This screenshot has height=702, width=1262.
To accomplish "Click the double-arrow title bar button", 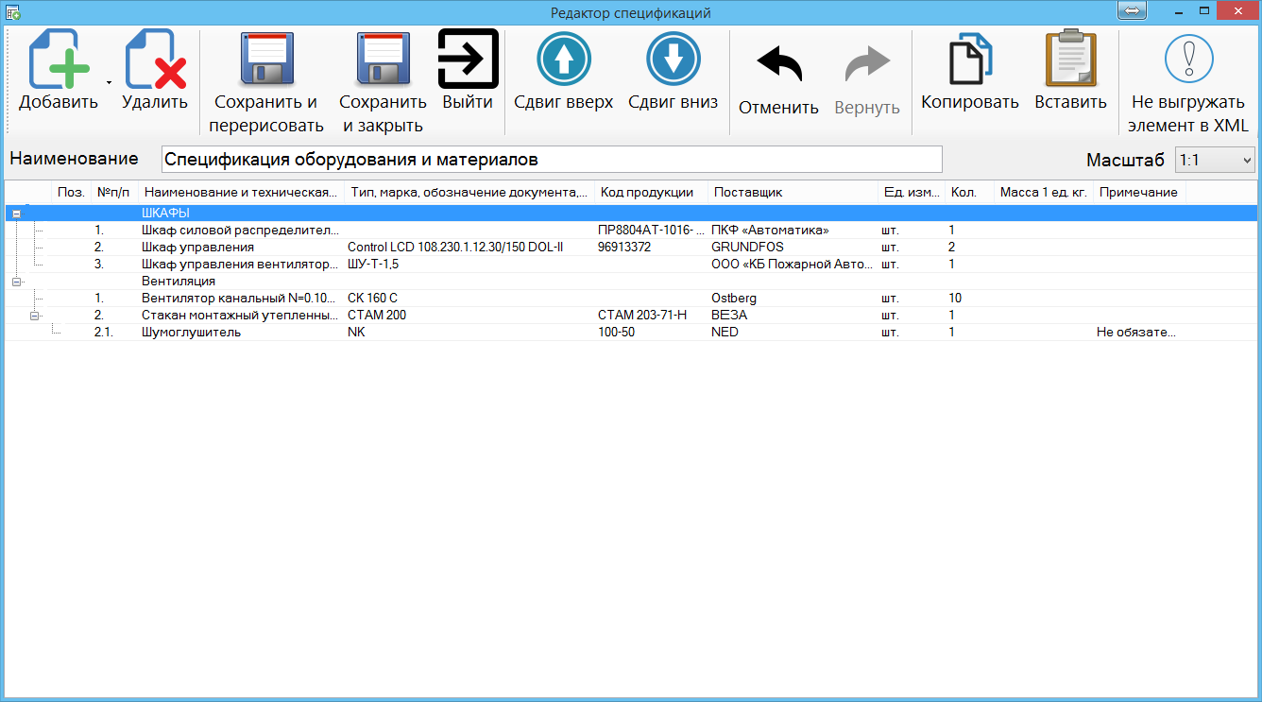I will 1132,10.
